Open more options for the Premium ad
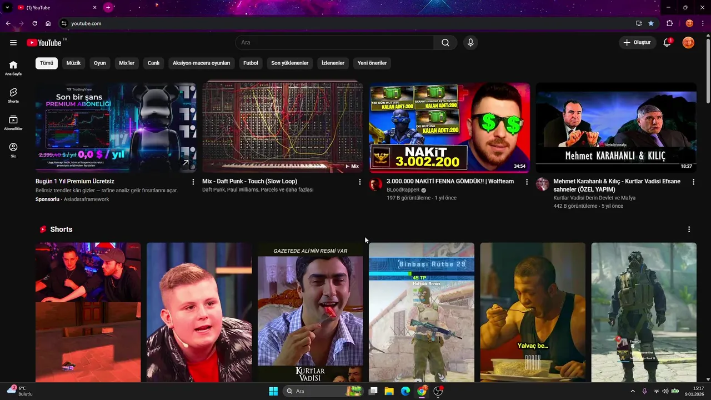The width and height of the screenshot is (711, 400). click(x=193, y=182)
